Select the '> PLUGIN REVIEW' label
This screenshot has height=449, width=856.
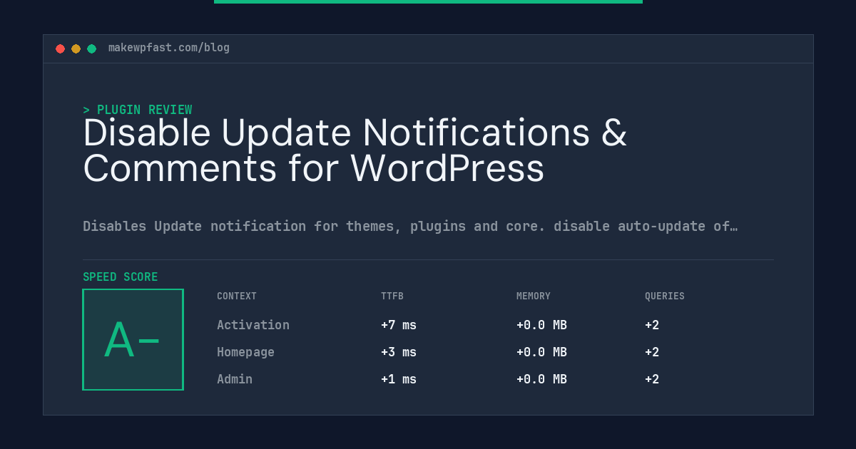pos(138,110)
